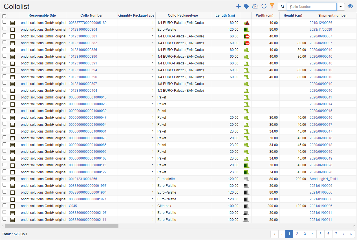This screenshot has width=357, height=240.
Task: Check the select-all header checkbox
Action: 4,16
